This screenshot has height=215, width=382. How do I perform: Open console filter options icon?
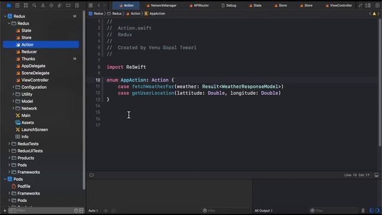point(312,210)
